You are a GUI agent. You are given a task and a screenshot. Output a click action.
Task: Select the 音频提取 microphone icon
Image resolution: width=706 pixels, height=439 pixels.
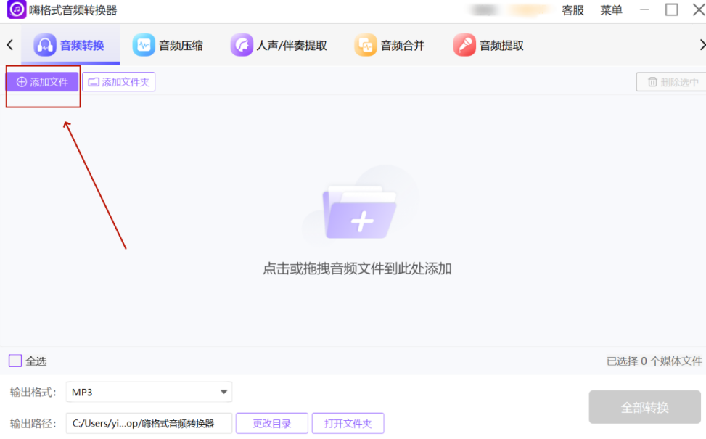tap(464, 44)
